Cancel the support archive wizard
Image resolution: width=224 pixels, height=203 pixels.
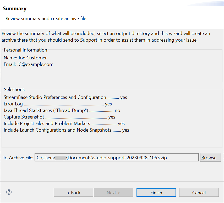tap(199, 193)
